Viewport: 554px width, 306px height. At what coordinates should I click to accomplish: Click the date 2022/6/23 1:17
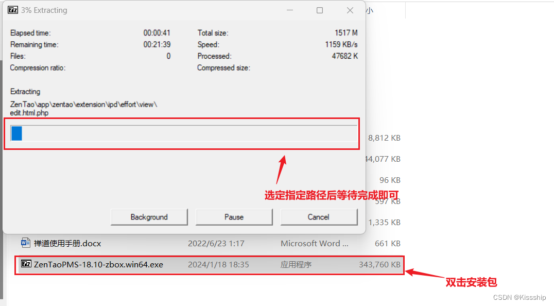tap(216, 244)
